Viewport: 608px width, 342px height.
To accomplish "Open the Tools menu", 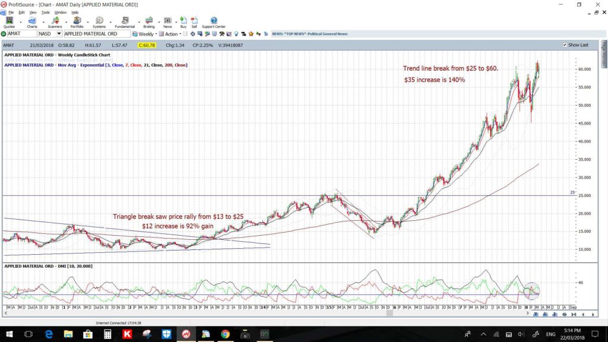I will point(45,12).
